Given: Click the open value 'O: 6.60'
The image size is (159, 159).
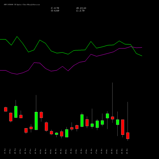Looking at the screenshot, I should (55, 11).
